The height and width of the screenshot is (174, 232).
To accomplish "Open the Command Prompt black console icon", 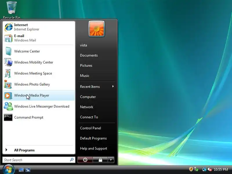I will (x=8, y=117).
